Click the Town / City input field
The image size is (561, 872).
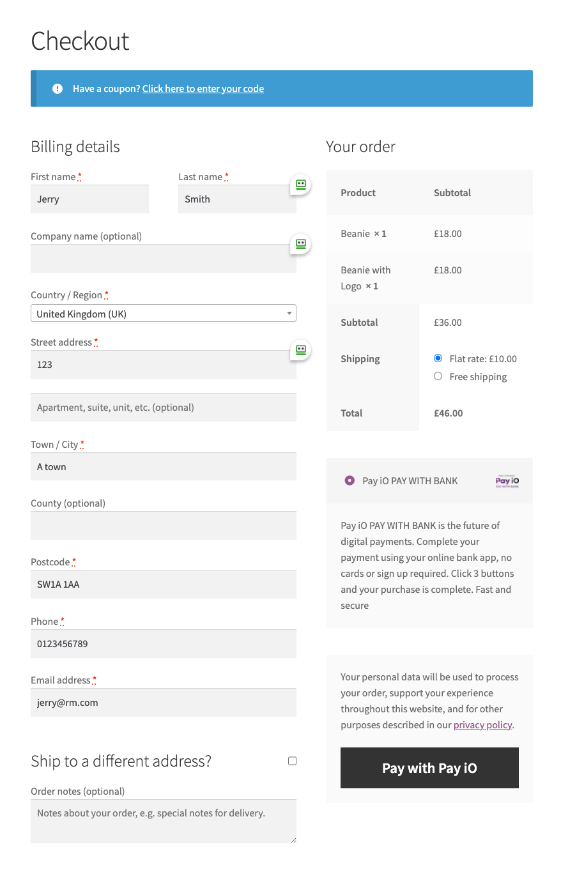coord(163,467)
